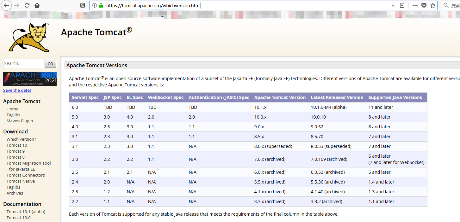
Task: Click the GO search button
Action: pos(50,63)
